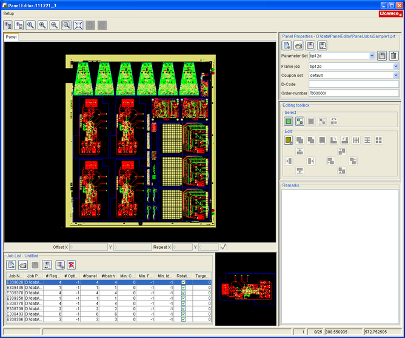Screen dimensions: 405x338
Task: Open the Setup menu
Action: pos(8,13)
